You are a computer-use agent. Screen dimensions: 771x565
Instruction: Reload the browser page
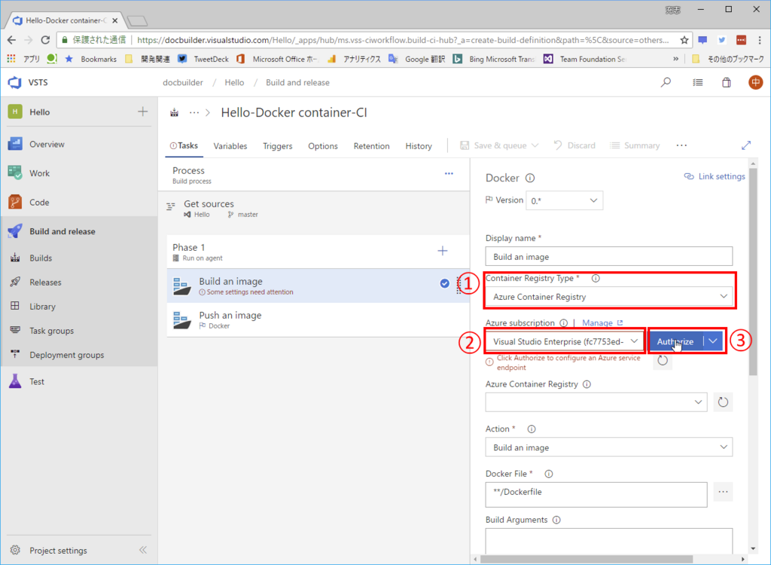45,40
